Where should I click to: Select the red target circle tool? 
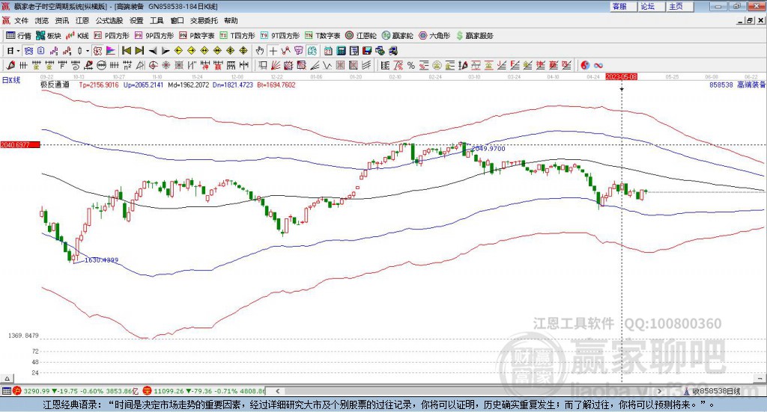click(153, 65)
